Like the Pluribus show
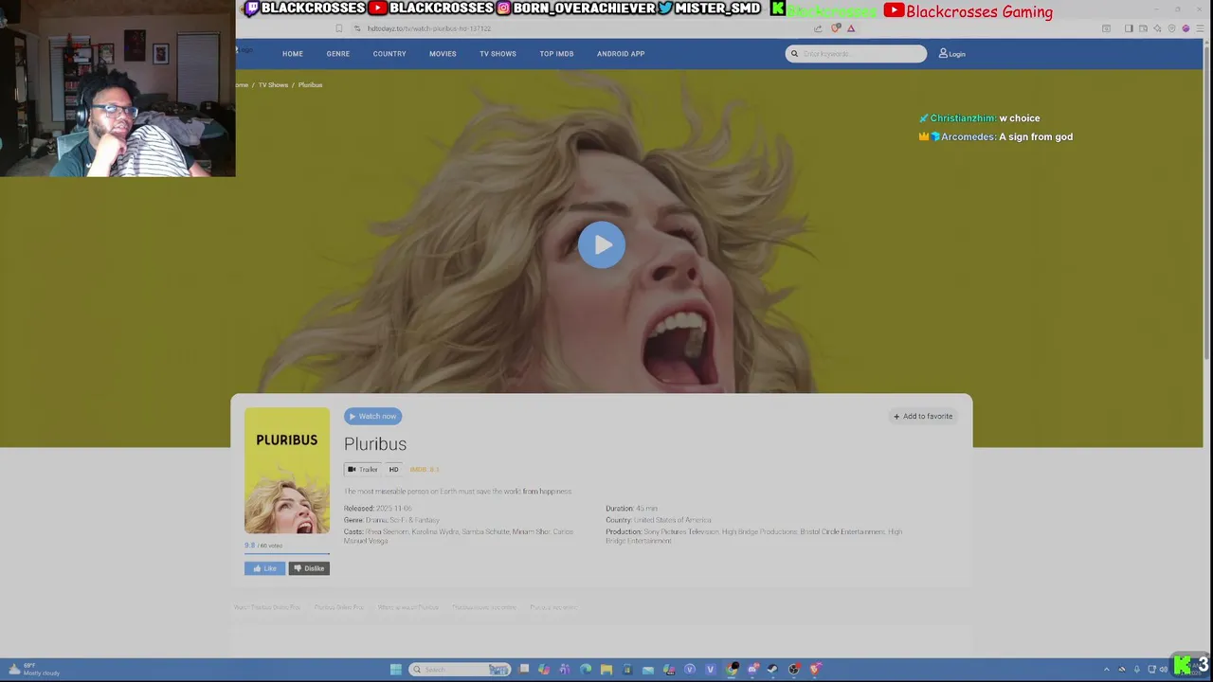 tap(264, 568)
